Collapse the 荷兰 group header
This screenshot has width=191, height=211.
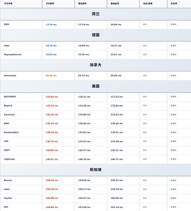(96, 14)
